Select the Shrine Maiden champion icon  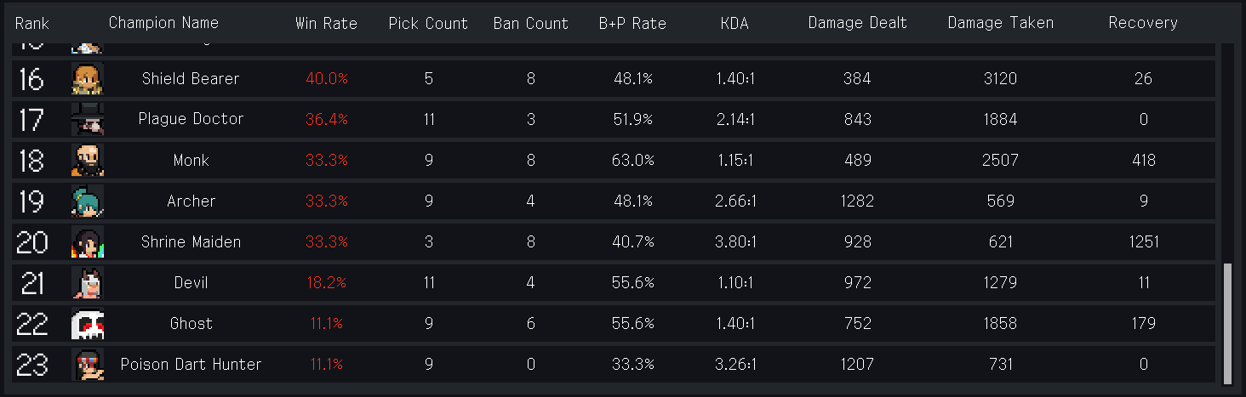pos(88,241)
